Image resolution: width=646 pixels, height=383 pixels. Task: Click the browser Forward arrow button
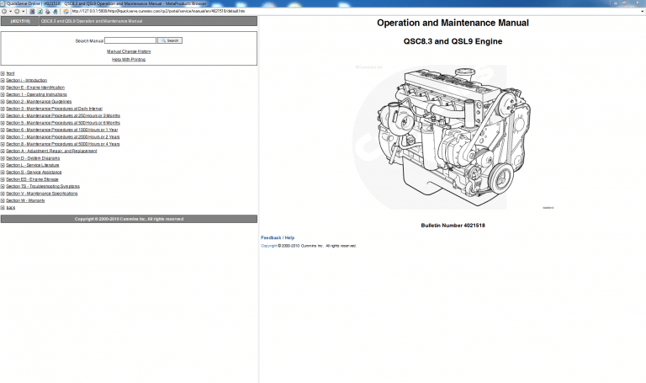[17, 12]
